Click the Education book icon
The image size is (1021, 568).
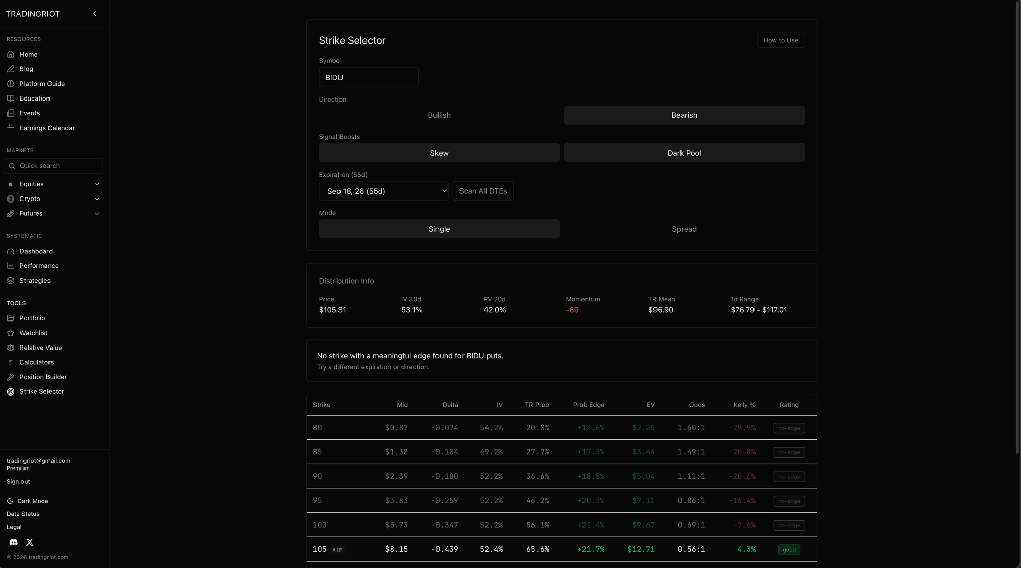point(11,98)
